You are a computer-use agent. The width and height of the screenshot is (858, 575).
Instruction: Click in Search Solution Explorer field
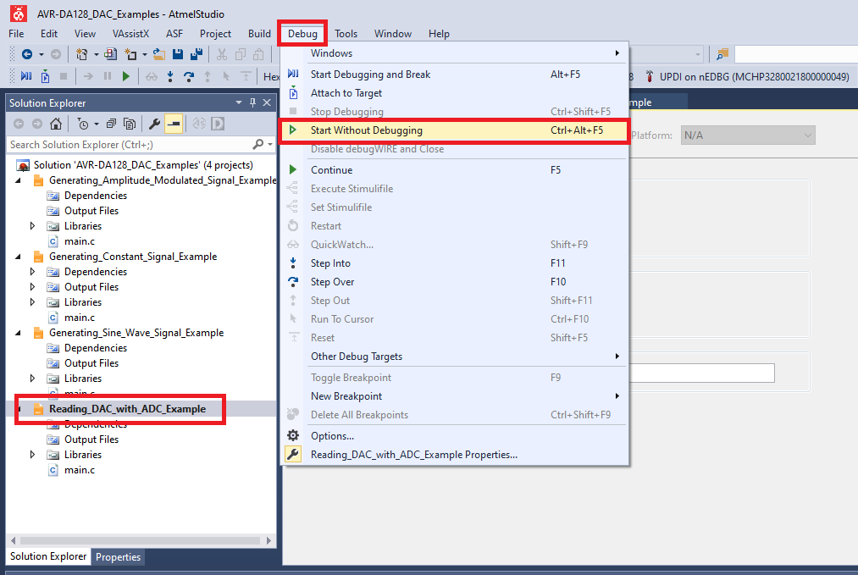click(129, 145)
